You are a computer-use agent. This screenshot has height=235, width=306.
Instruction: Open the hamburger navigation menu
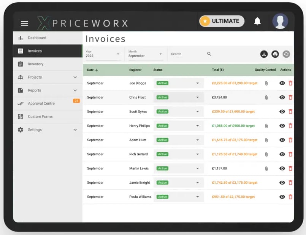pyautogui.click(x=24, y=23)
